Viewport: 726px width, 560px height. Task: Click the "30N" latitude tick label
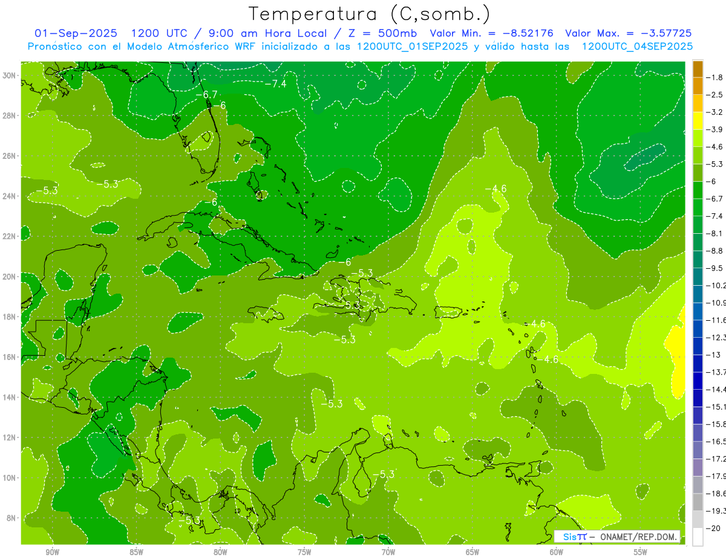click(x=9, y=76)
